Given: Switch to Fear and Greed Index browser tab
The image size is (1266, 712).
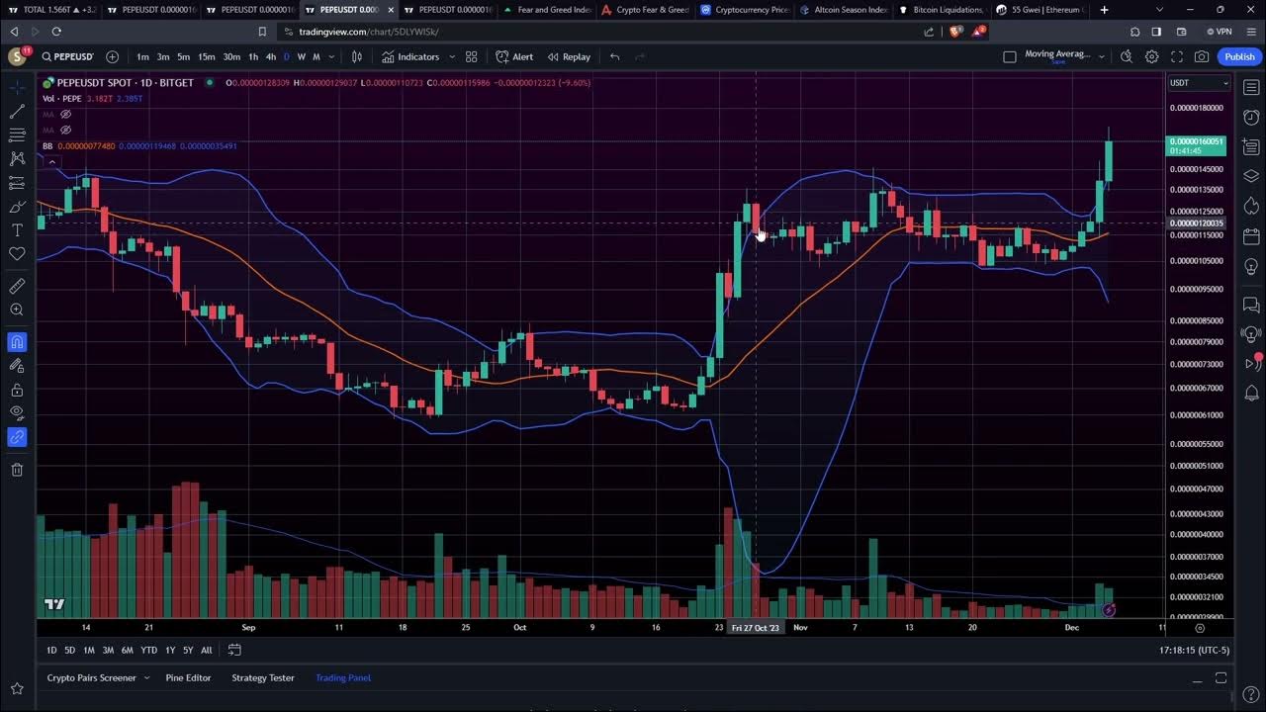Looking at the screenshot, I should [x=548, y=10].
